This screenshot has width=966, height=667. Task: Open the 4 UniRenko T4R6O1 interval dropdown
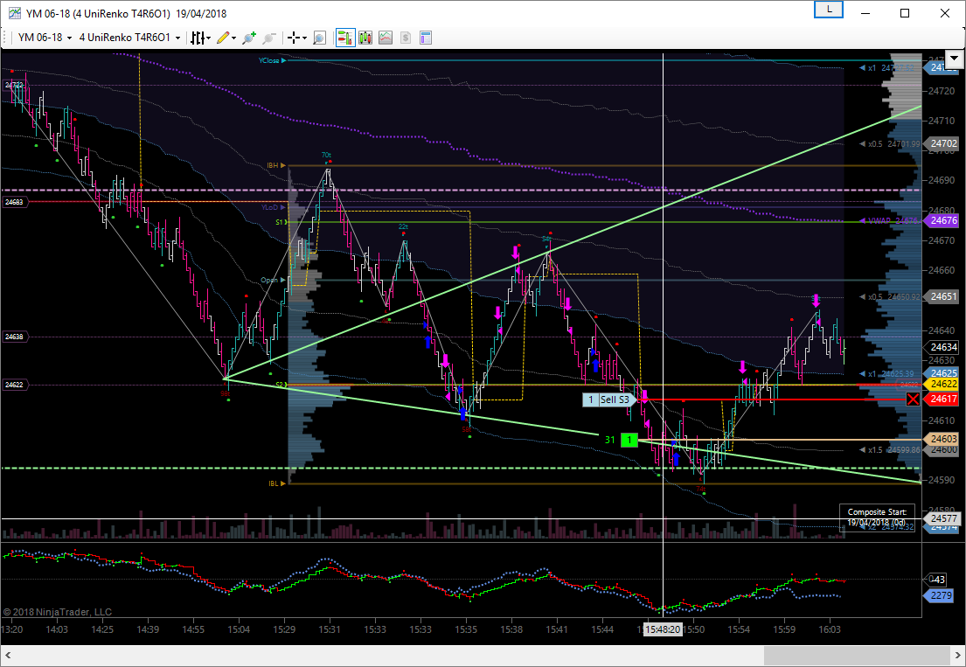pos(130,38)
